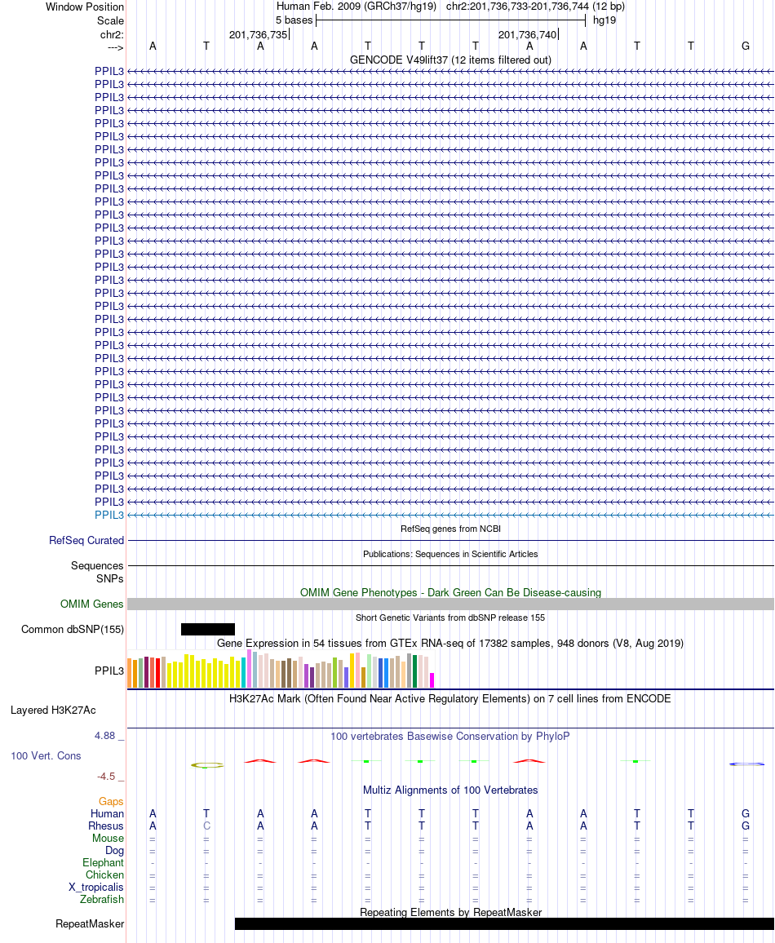The width and height of the screenshot is (775, 943).
Task: Click the Sequences track label
Action: point(97,566)
